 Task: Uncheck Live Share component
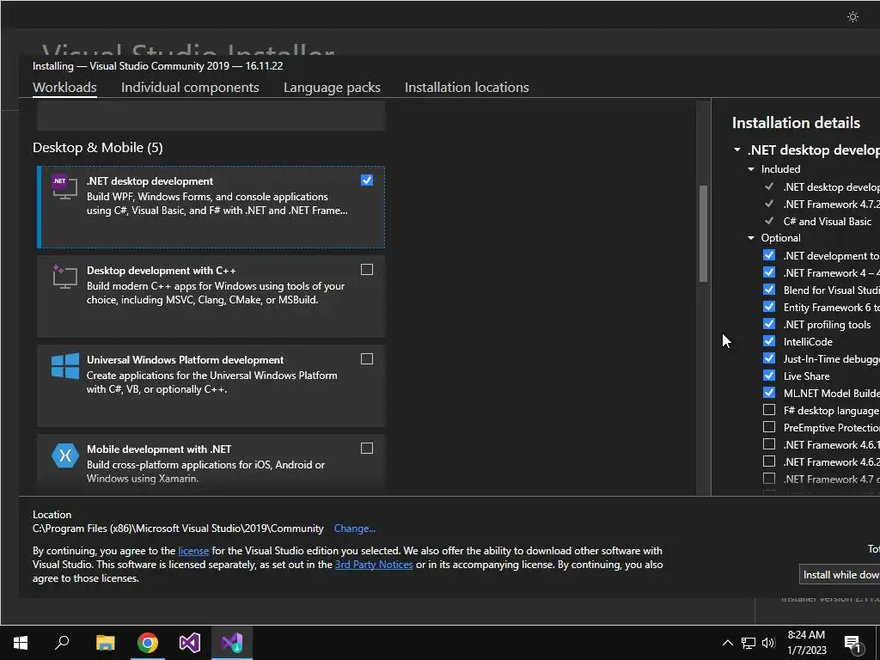tap(769, 376)
